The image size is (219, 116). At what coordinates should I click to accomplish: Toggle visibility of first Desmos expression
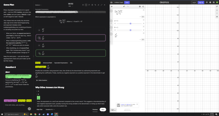click(111, 11)
